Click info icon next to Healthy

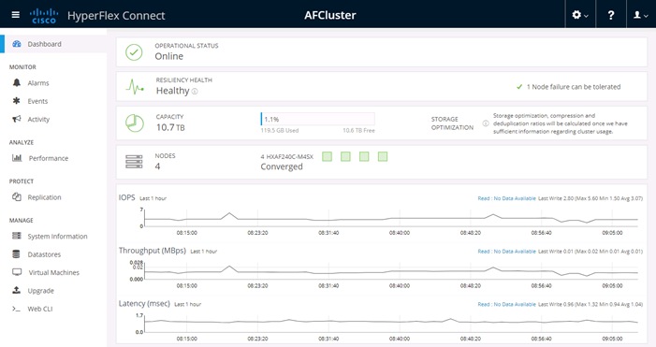coord(195,91)
